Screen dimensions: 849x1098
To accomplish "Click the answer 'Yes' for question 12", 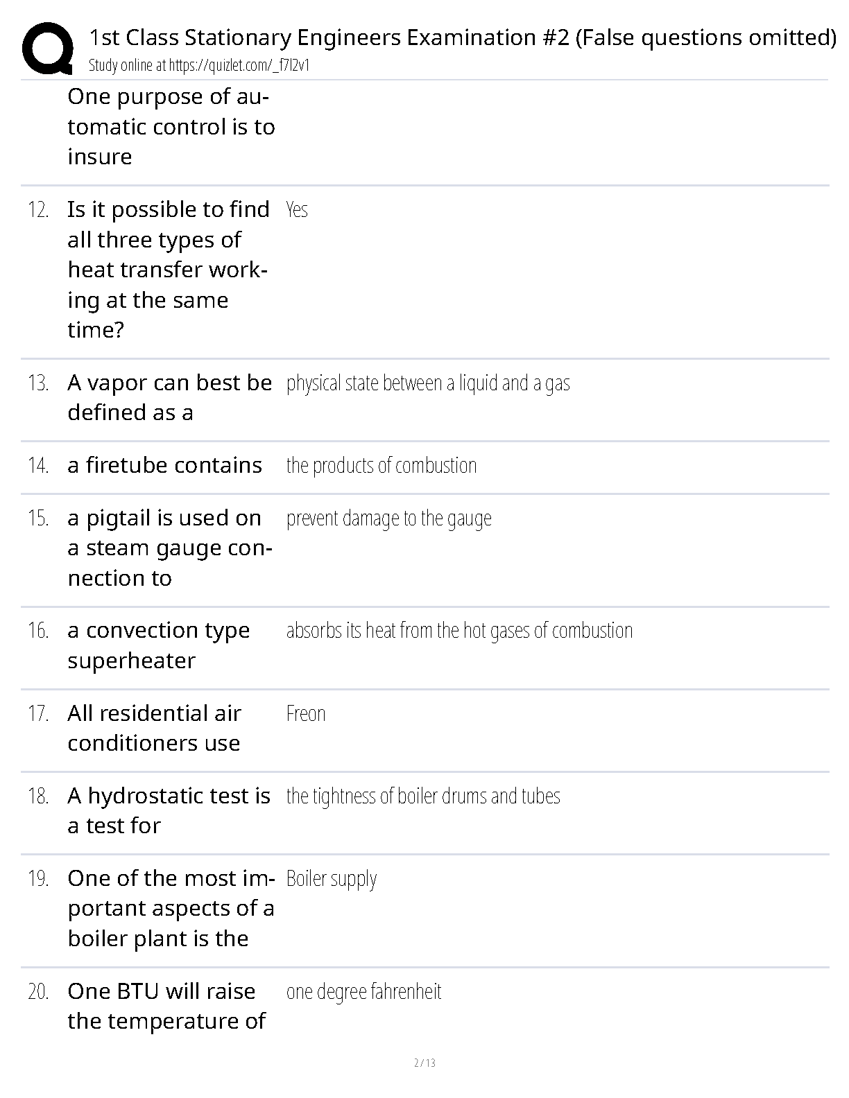I will 297,209.
